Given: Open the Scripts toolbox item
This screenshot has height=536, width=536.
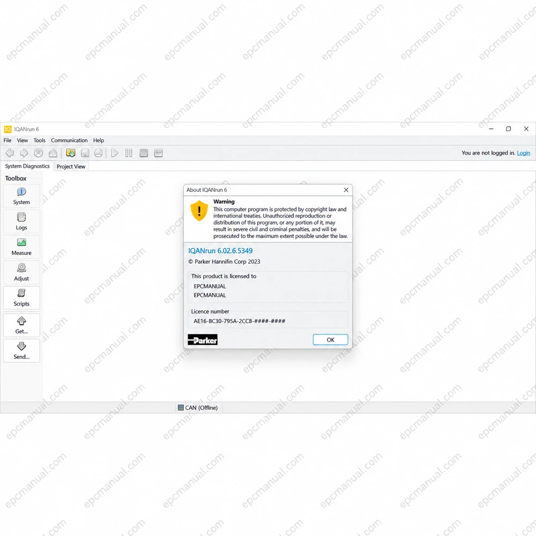Looking at the screenshot, I should point(21,297).
